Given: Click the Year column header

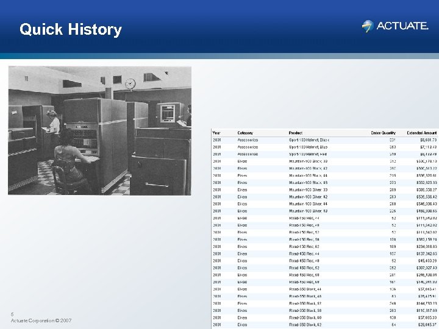Looking at the screenshot, I should pyautogui.click(x=216, y=133).
